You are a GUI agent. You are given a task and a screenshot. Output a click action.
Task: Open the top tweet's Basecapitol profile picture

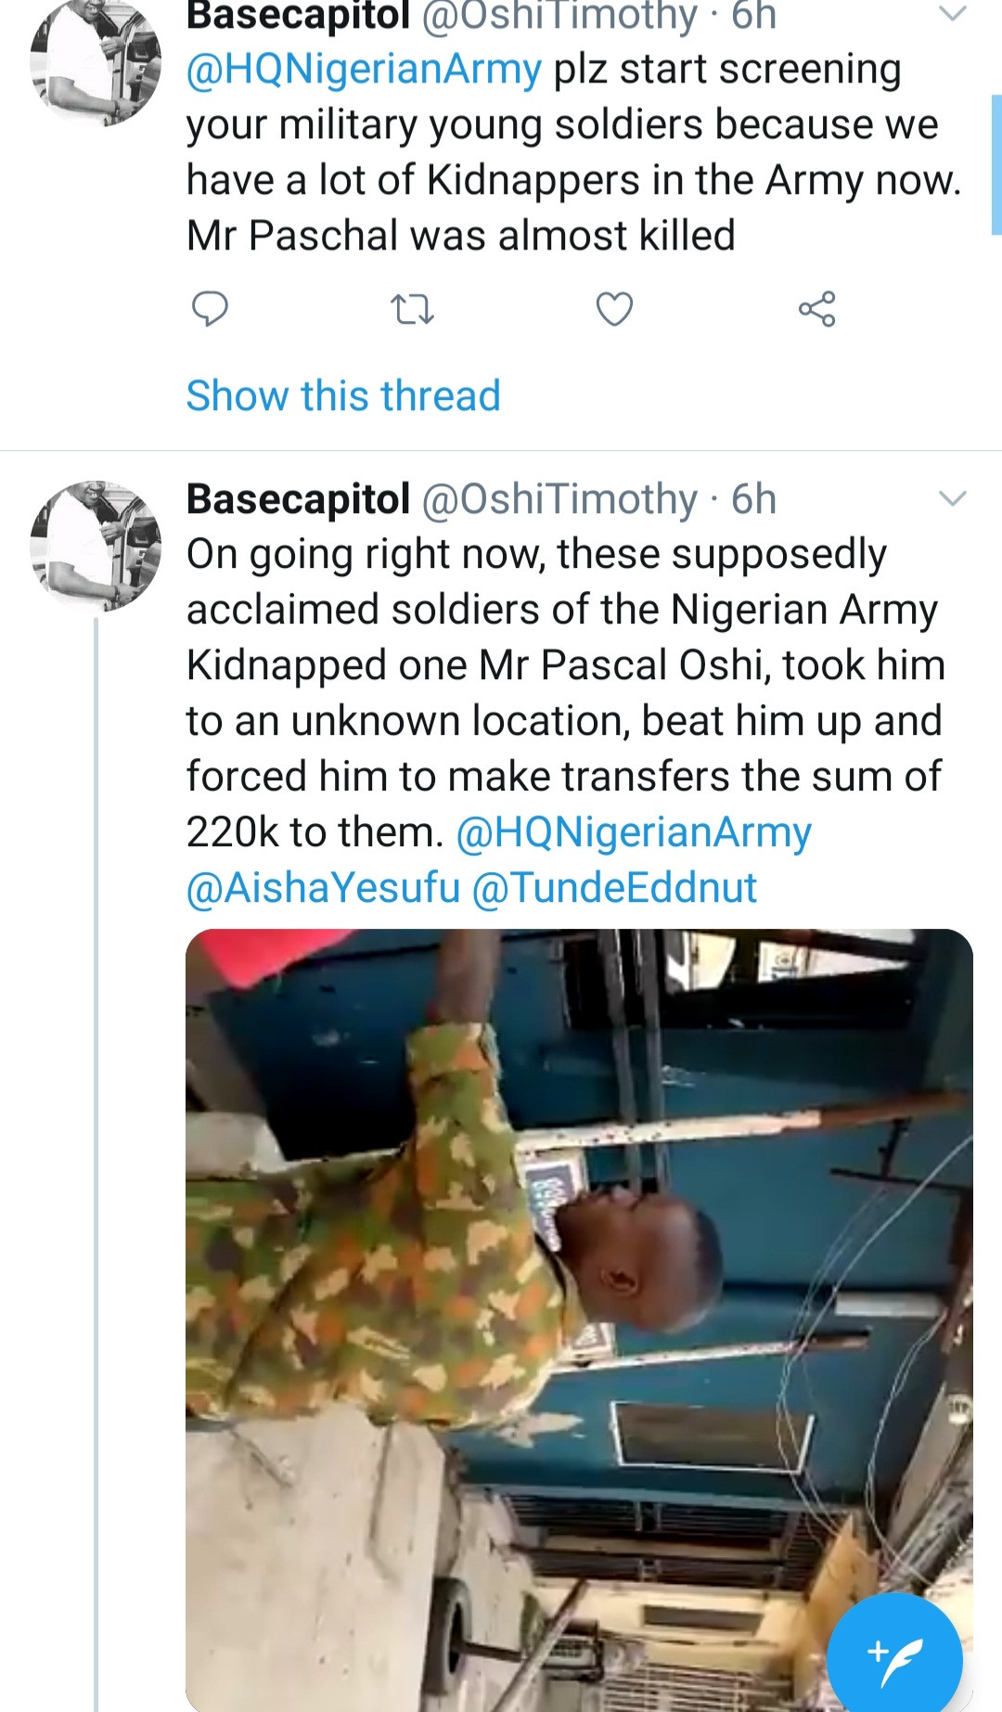click(96, 61)
